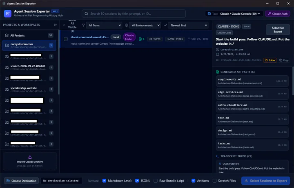Click the 32 turns badge

tap(155, 39)
